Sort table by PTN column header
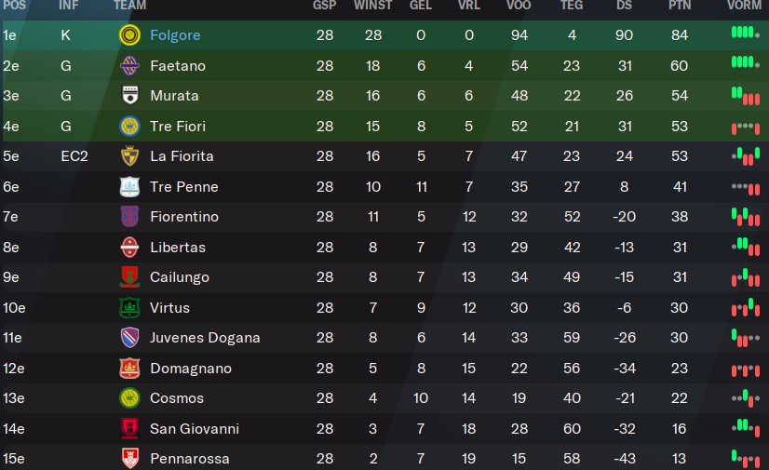The width and height of the screenshot is (769, 470). [680, 6]
